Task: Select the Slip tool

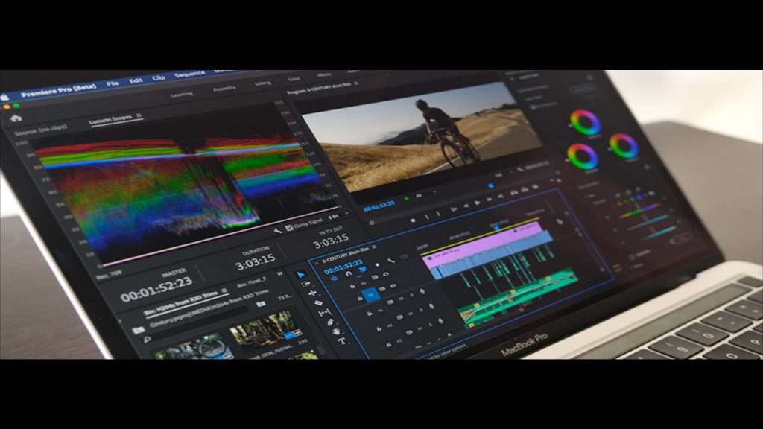Action: 325,313
